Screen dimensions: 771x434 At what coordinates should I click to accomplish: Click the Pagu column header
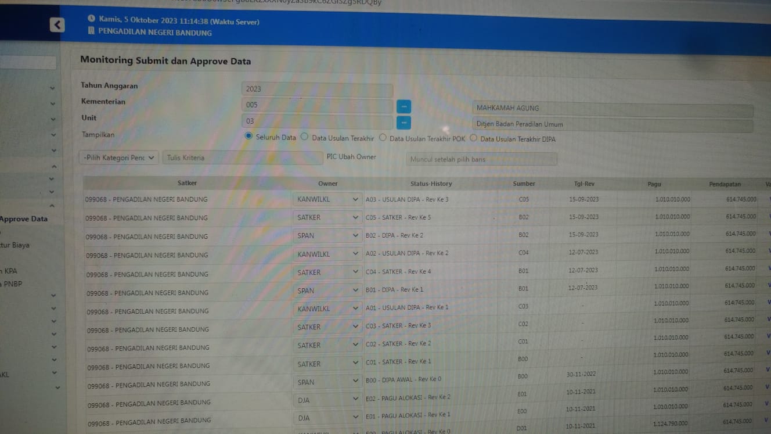tap(654, 184)
